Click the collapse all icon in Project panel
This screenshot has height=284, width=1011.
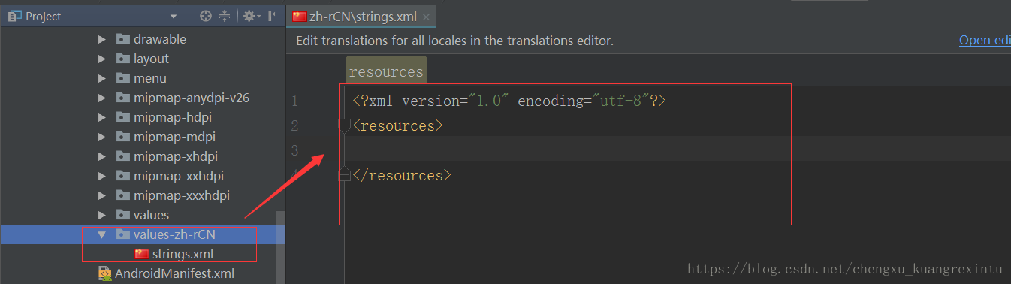225,16
